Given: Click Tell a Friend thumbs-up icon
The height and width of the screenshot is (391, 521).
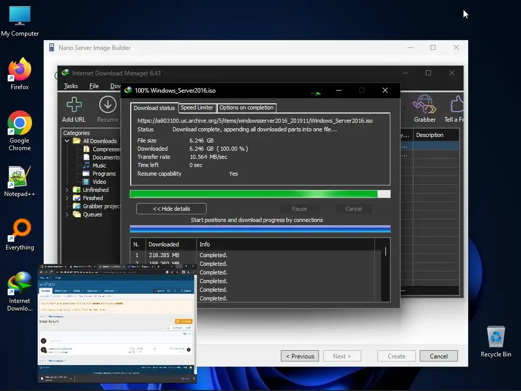Looking at the screenshot, I should 455,109.
